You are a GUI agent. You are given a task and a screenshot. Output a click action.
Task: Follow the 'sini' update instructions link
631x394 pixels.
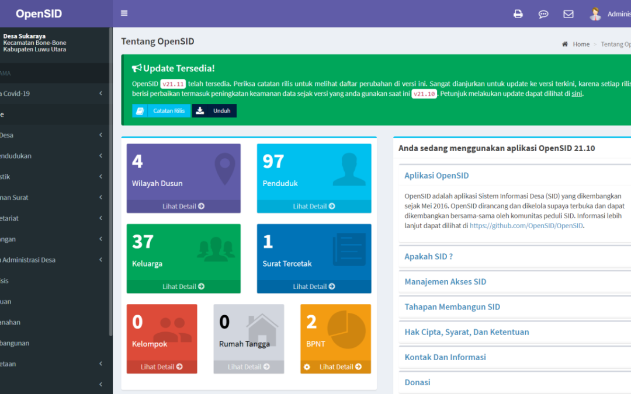pos(577,93)
